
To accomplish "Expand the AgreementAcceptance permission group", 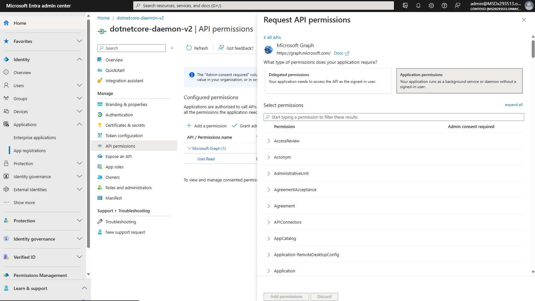I will pos(269,190).
